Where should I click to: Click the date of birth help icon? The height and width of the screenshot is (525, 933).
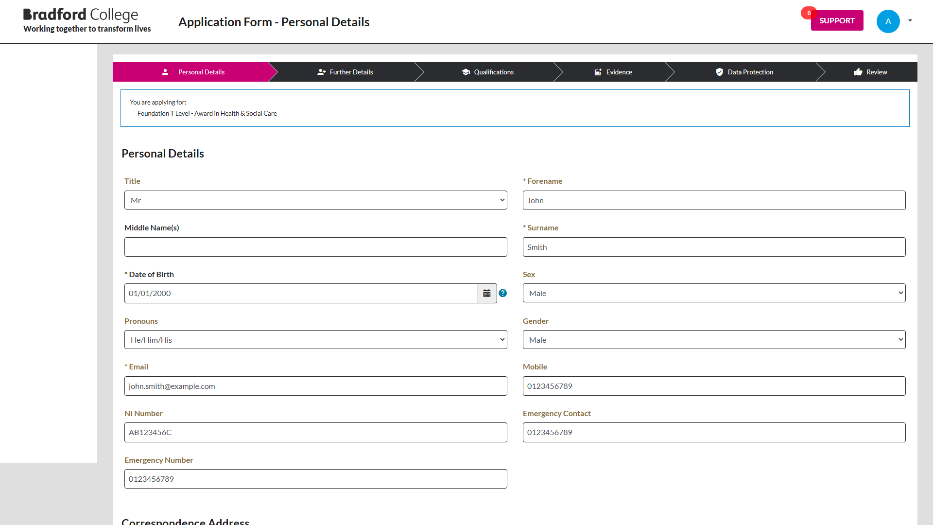click(x=503, y=293)
